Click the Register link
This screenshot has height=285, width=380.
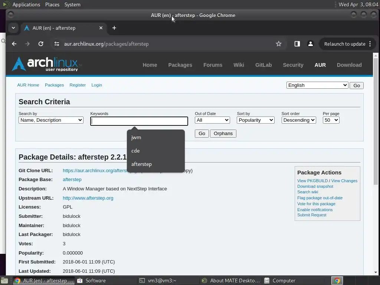78,85
